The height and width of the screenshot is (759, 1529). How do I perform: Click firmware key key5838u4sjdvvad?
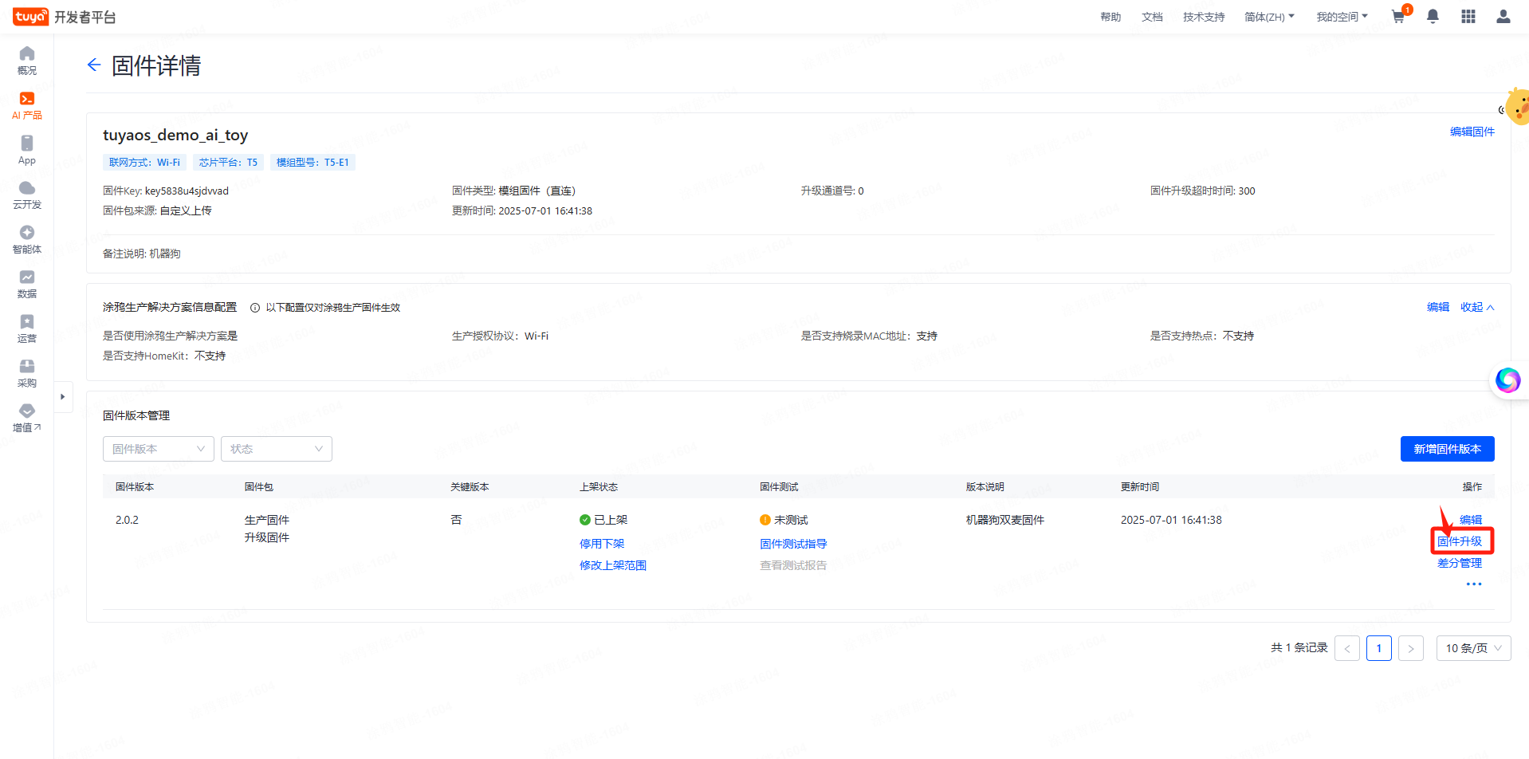coord(187,191)
